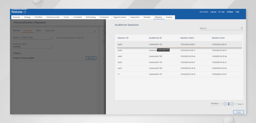Click the Log out link
The image size is (256, 123).
pyautogui.click(x=213, y=12)
